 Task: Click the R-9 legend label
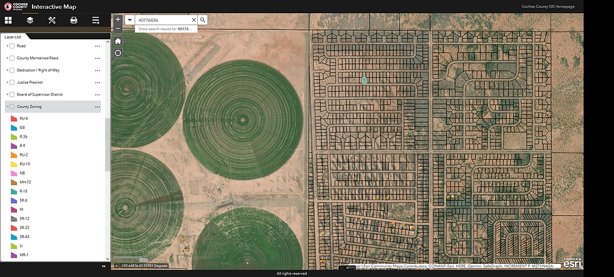[23, 146]
